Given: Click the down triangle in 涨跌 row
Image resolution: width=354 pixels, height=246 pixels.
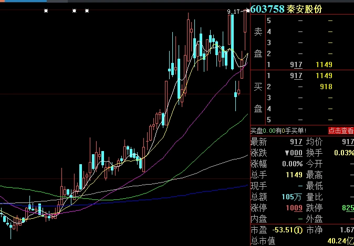Looking at the screenshot, I should [x=286, y=153].
